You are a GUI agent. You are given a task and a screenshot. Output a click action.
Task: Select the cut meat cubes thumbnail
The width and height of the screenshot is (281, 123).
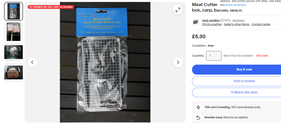coord(14,52)
